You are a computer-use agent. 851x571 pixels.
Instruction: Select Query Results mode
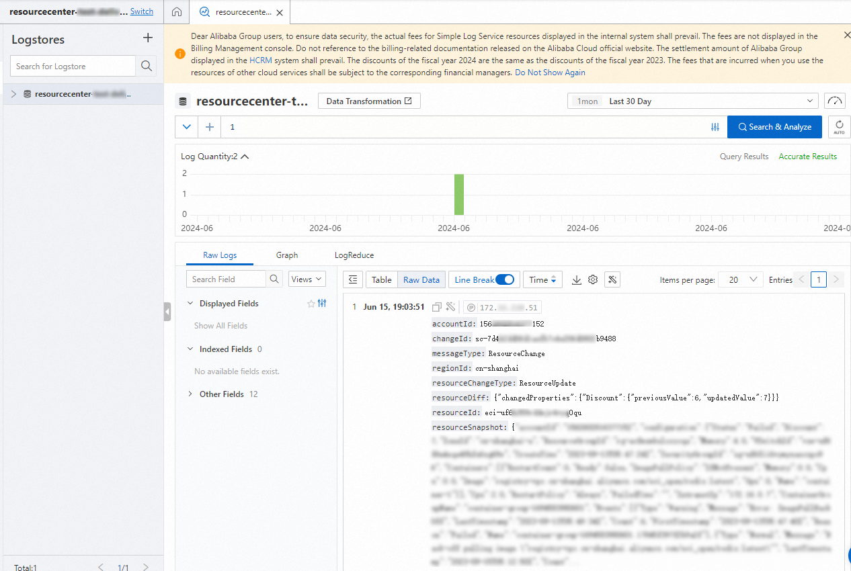[x=744, y=157]
